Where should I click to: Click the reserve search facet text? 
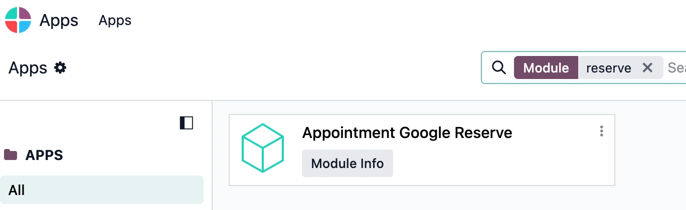click(x=608, y=68)
